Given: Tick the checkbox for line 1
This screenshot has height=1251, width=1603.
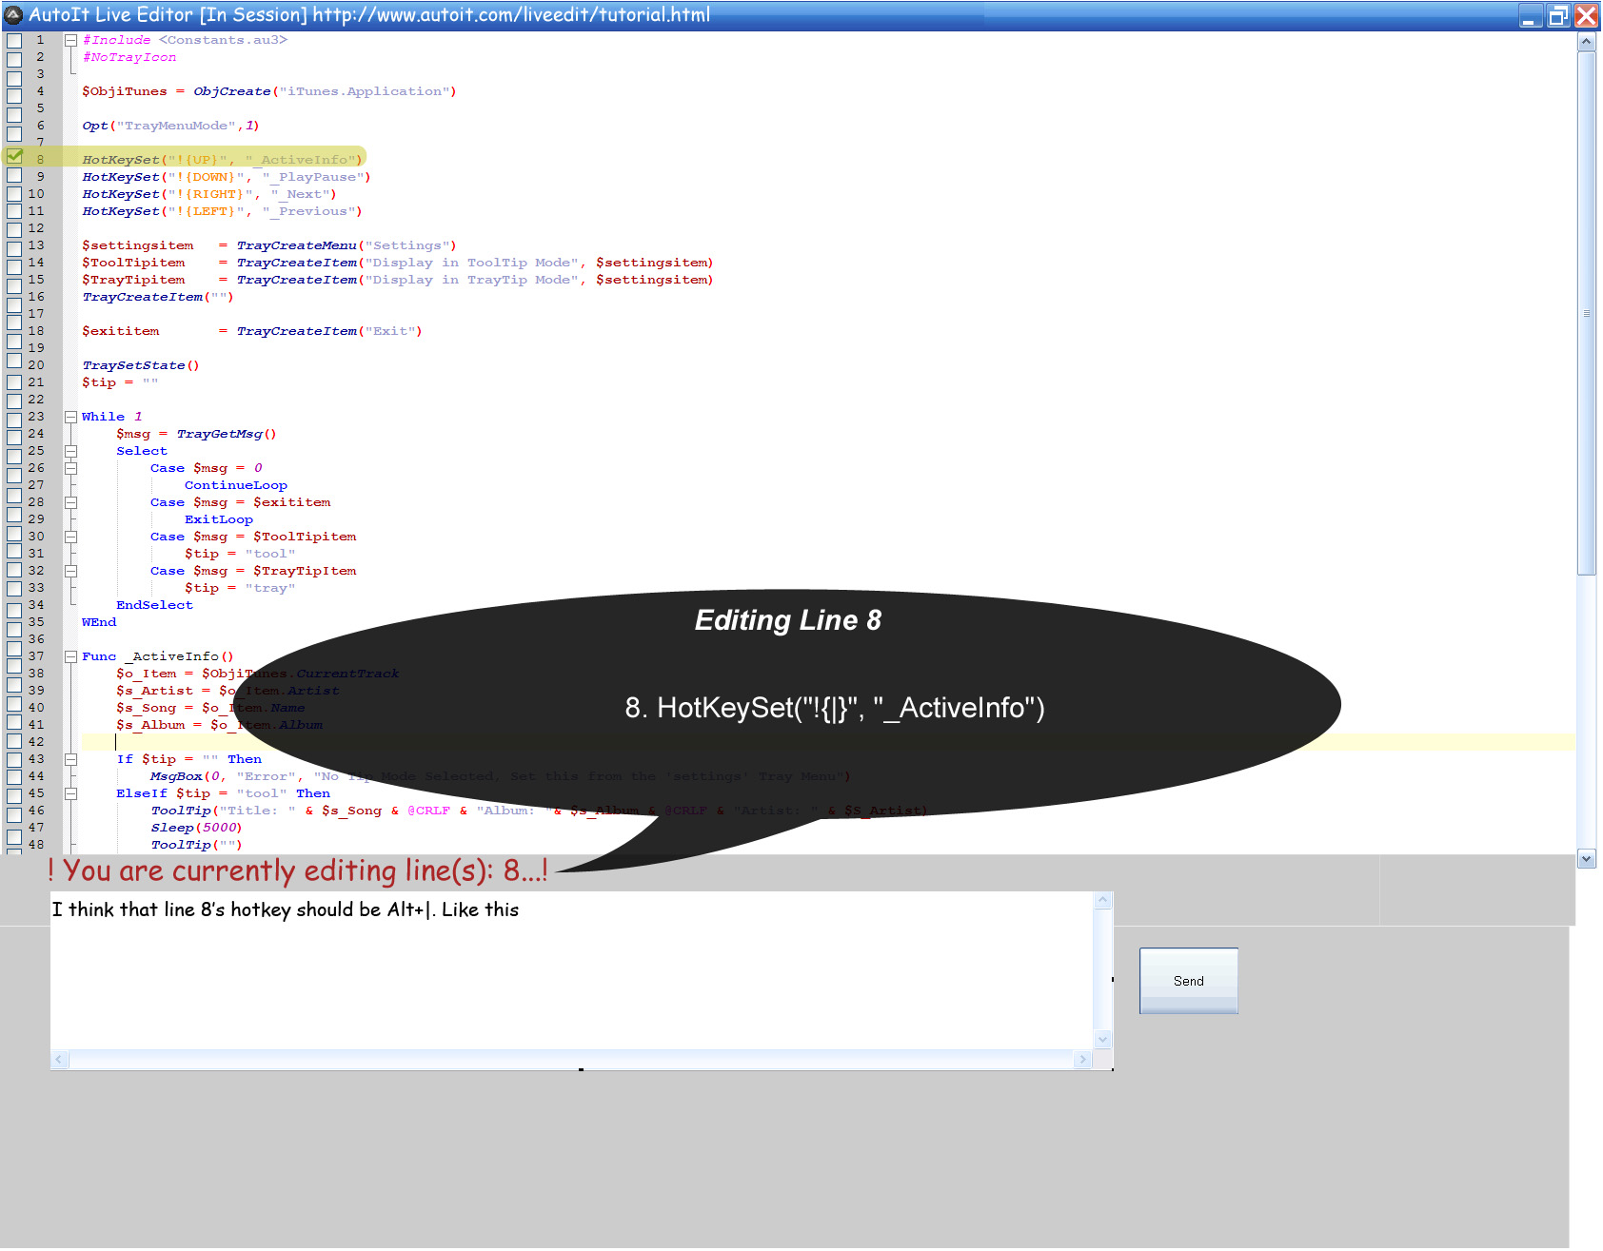Looking at the screenshot, I should (x=14, y=41).
